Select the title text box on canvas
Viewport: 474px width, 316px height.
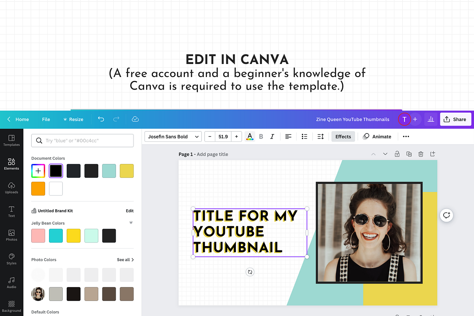pos(250,233)
